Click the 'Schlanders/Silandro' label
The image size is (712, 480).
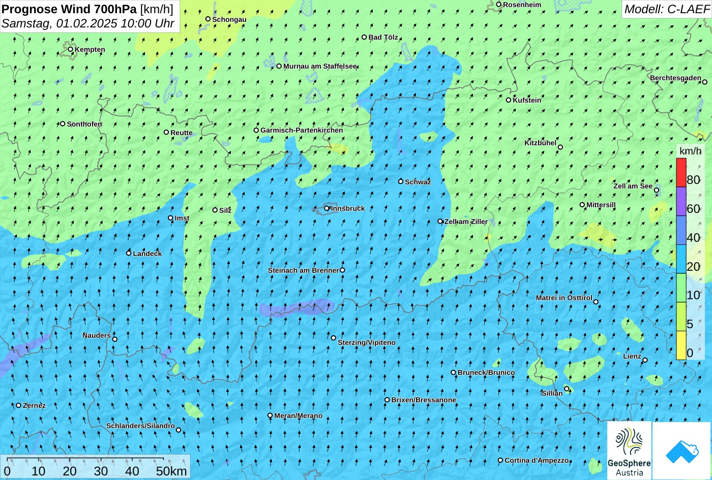click(140, 426)
